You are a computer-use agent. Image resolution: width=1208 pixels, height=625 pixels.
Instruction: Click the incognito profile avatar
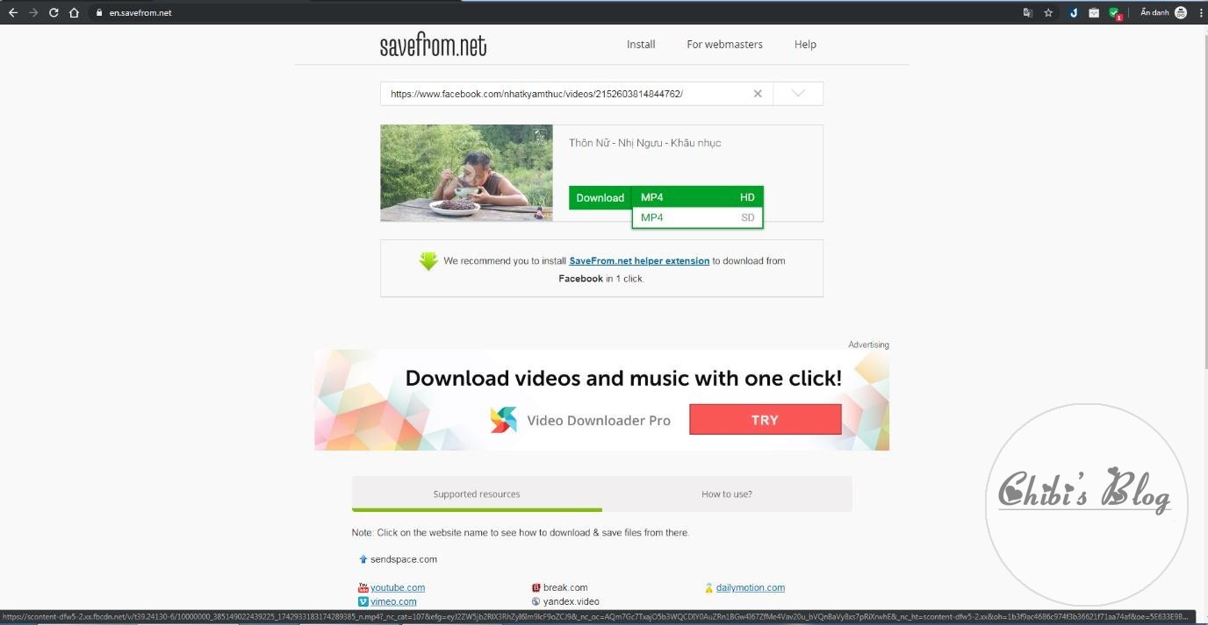1181,13
